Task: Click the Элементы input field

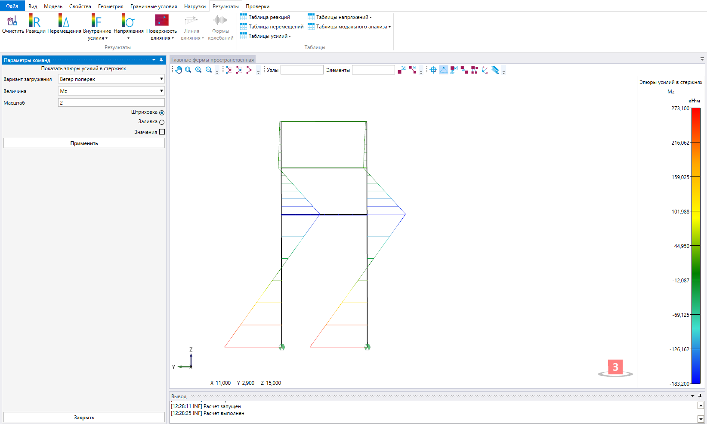Action: (373, 70)
